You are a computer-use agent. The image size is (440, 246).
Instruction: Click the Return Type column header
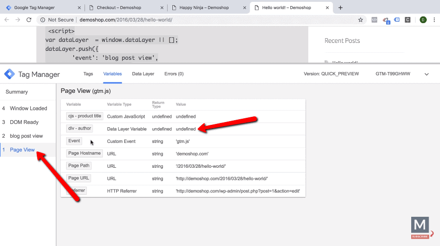pyautogui.click(x=158, y=105)
